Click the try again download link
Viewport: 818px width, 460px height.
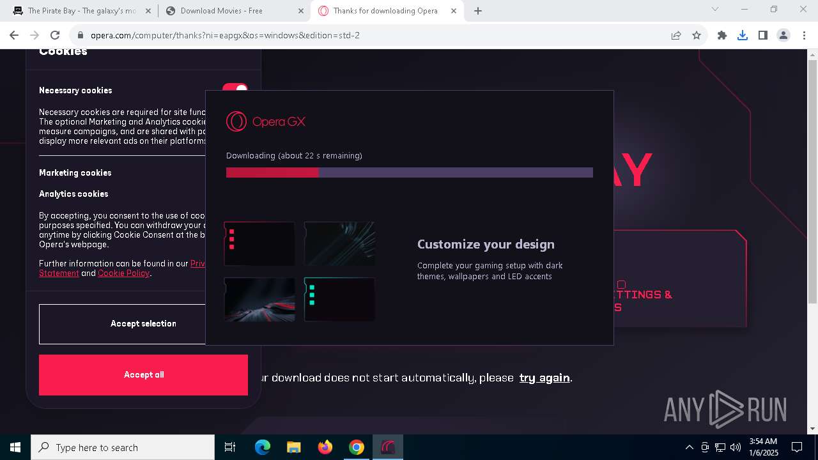[544, 378]
